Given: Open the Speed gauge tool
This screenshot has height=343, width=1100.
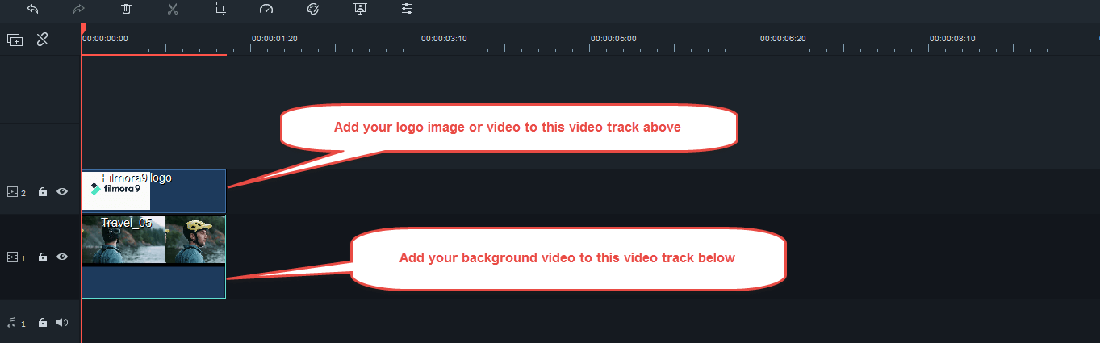Looking at the screenshot, I should point(266,9).
